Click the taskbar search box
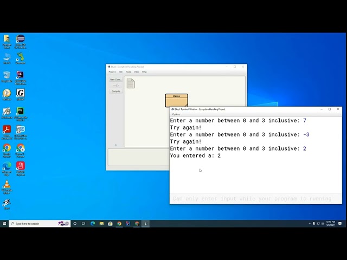This screenshot has width=347, height=260. pyautogui.click(x=40, y=224)
